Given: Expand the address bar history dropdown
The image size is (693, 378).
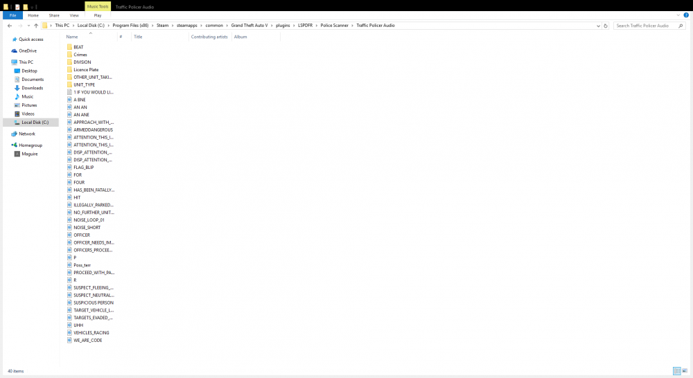Looking at the screenshot, I should [x=598, y=26].
